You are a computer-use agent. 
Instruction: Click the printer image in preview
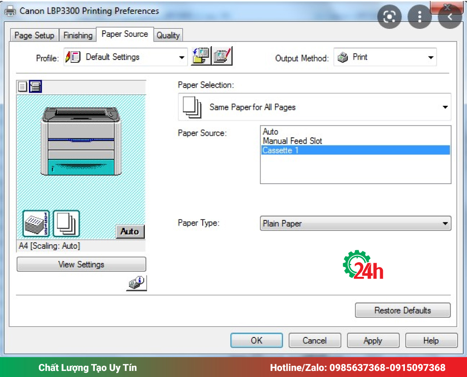pos(81,141)
